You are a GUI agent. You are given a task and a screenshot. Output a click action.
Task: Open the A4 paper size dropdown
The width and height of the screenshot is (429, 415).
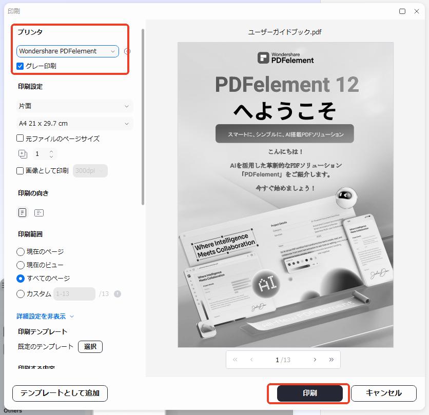point(74,124)
